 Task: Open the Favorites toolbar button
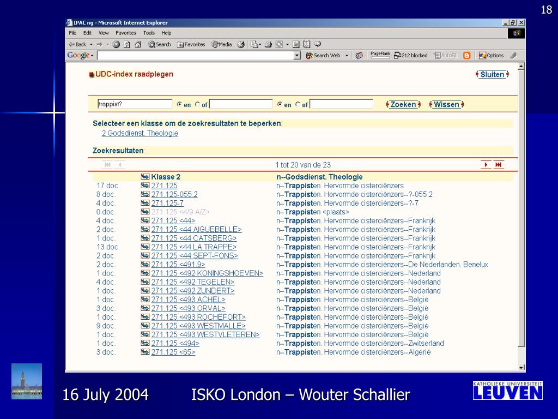point(191,45)
